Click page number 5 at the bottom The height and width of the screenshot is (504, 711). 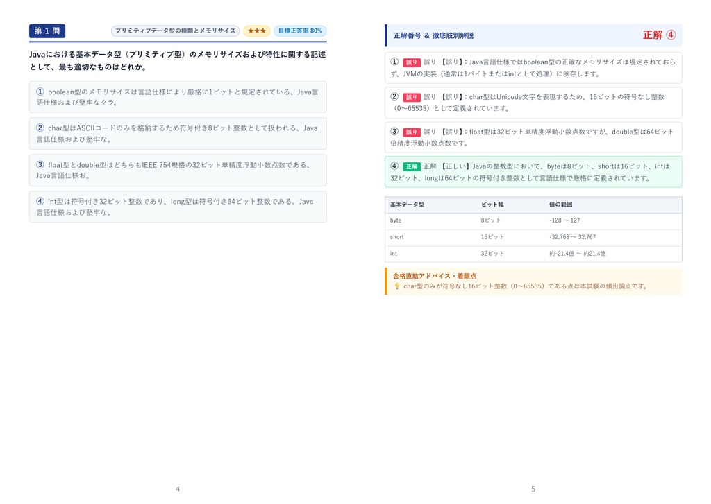point(533,489)
